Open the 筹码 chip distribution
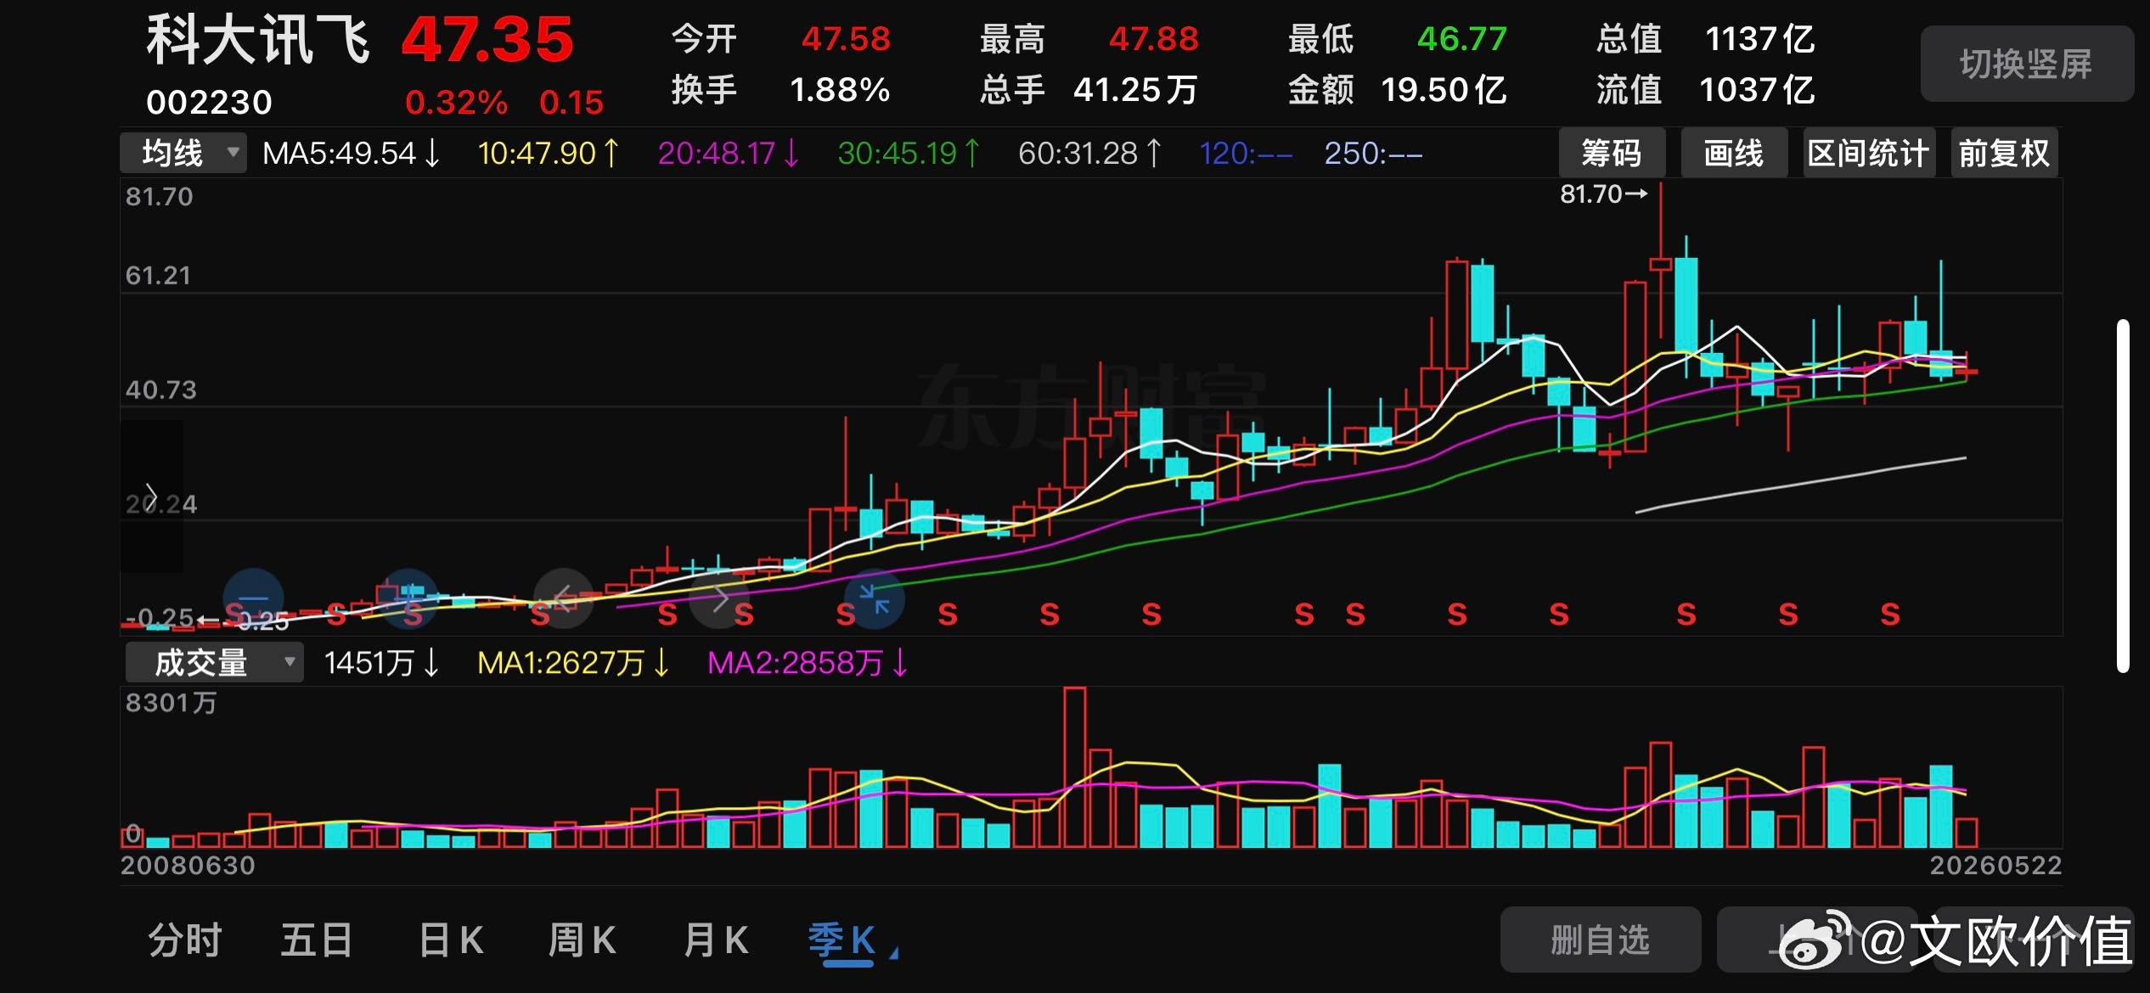 click(x=1612, y=154)
